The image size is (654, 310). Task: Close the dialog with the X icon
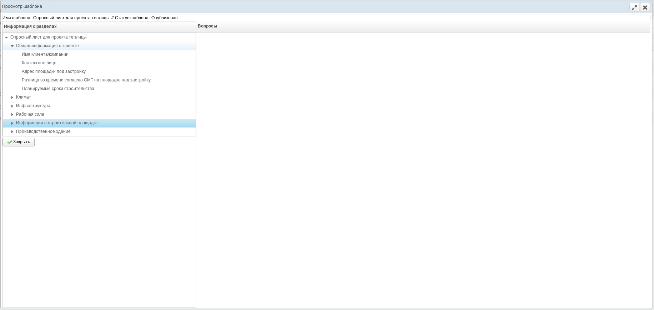[645, 7]
